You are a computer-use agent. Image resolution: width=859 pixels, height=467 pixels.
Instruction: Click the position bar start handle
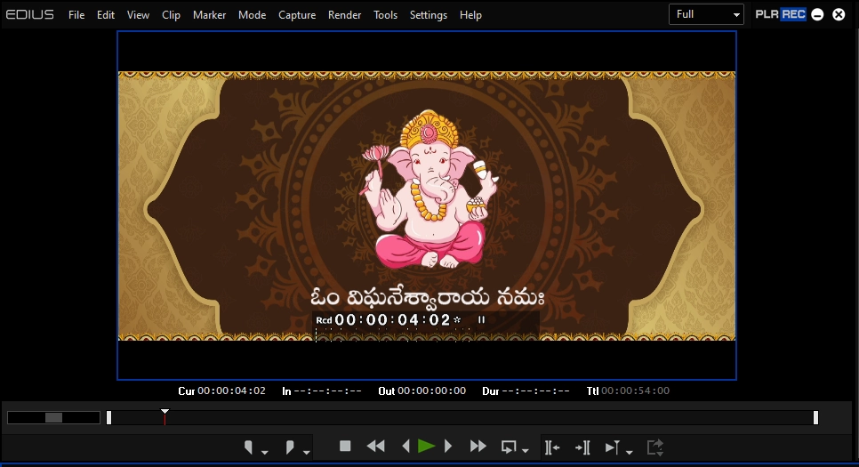[109, 418]
